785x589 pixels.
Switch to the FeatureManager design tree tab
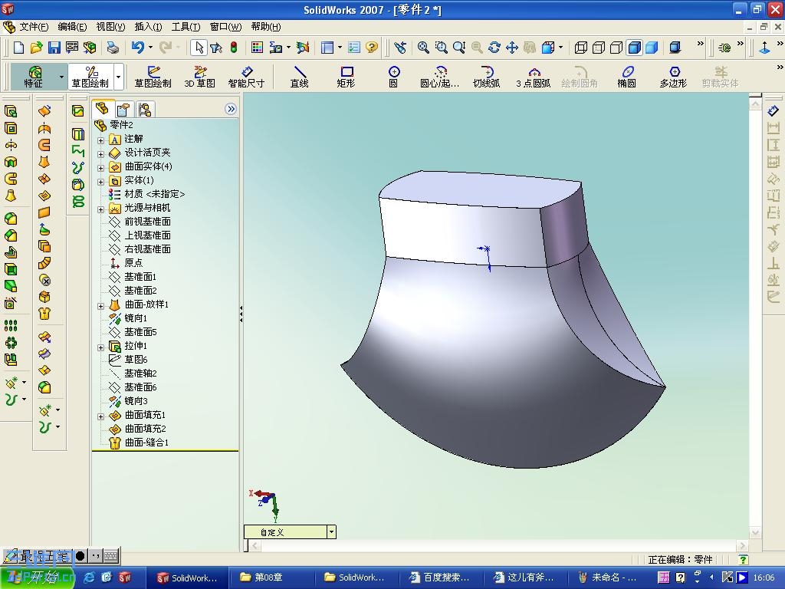[103, 108]
